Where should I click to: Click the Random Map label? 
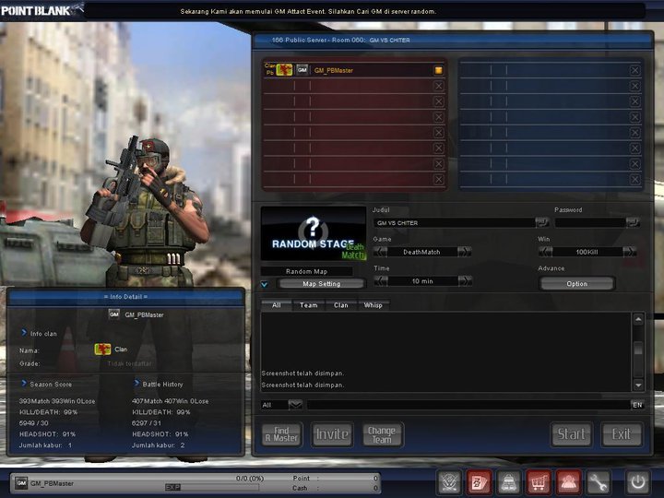306,271
